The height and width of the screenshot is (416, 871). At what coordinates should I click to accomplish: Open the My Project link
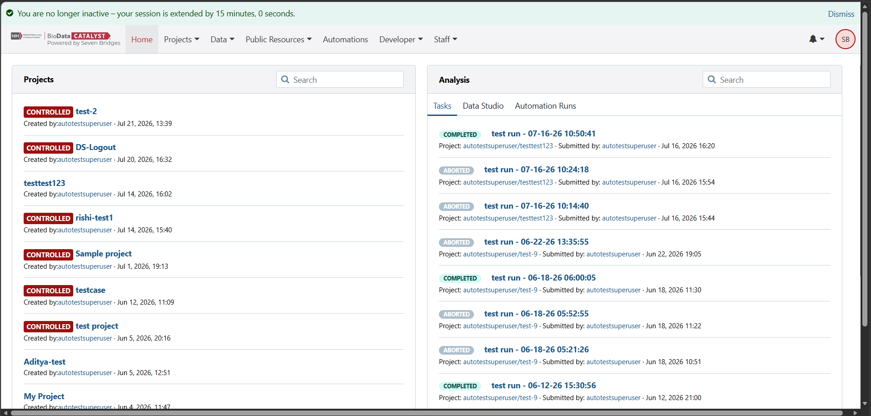tap(44, 396)
